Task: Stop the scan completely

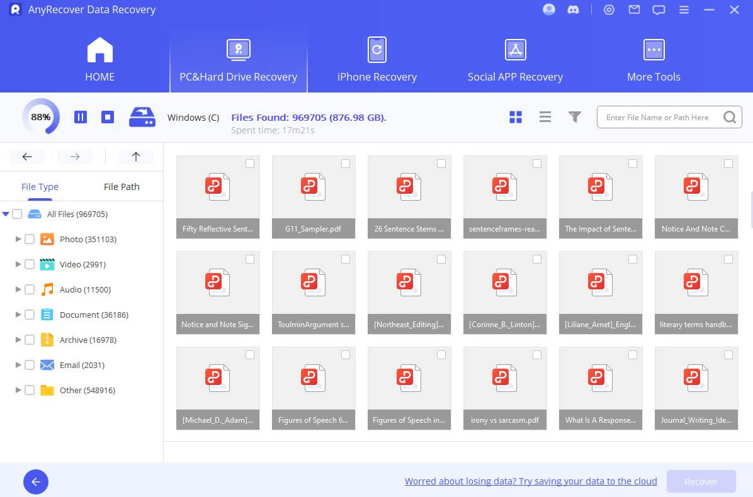Action: point(108,117)
